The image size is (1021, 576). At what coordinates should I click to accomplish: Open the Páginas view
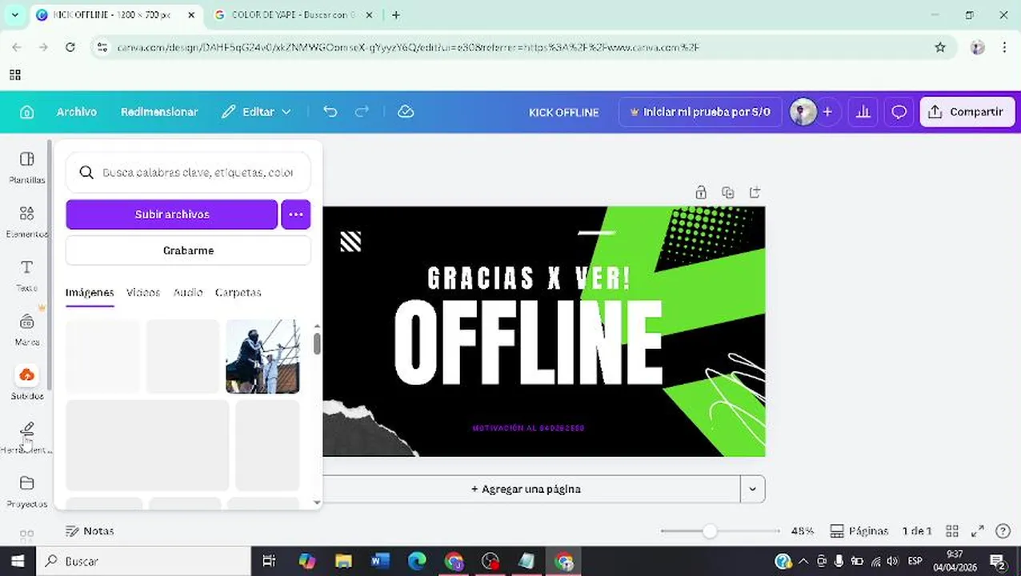tap(859, 531)
